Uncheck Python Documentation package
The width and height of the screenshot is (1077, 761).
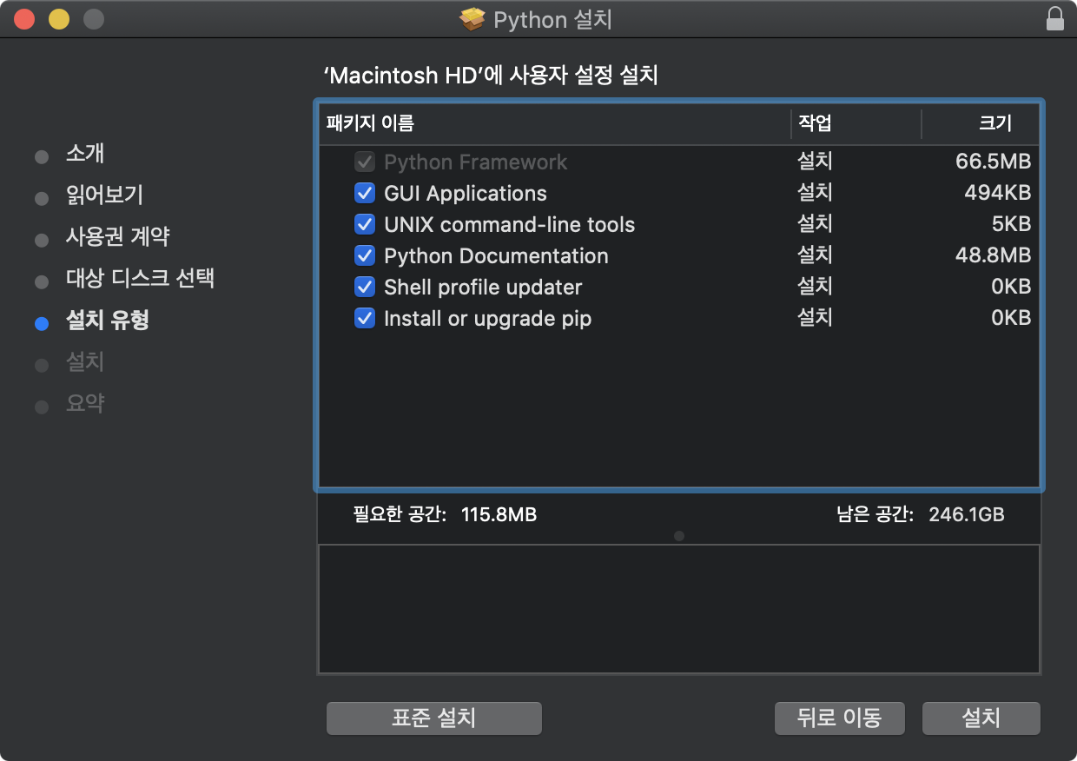tap(365, 255)
